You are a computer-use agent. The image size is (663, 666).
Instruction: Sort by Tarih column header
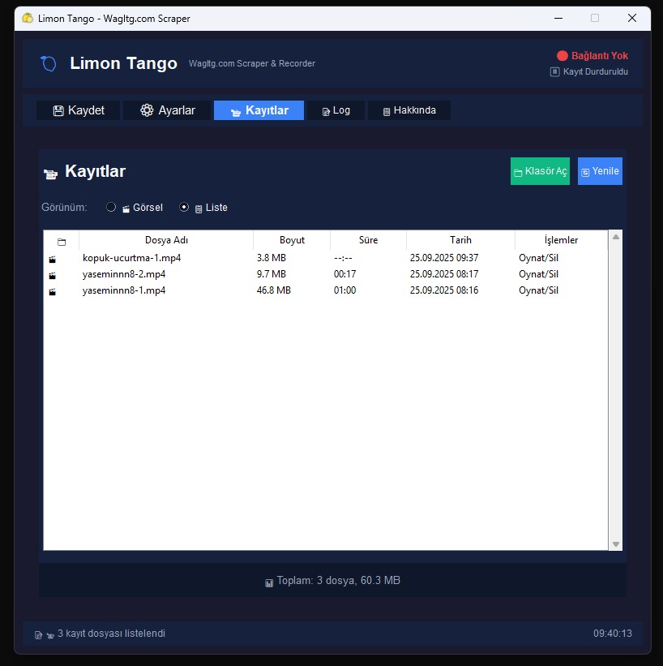point(460,240)
